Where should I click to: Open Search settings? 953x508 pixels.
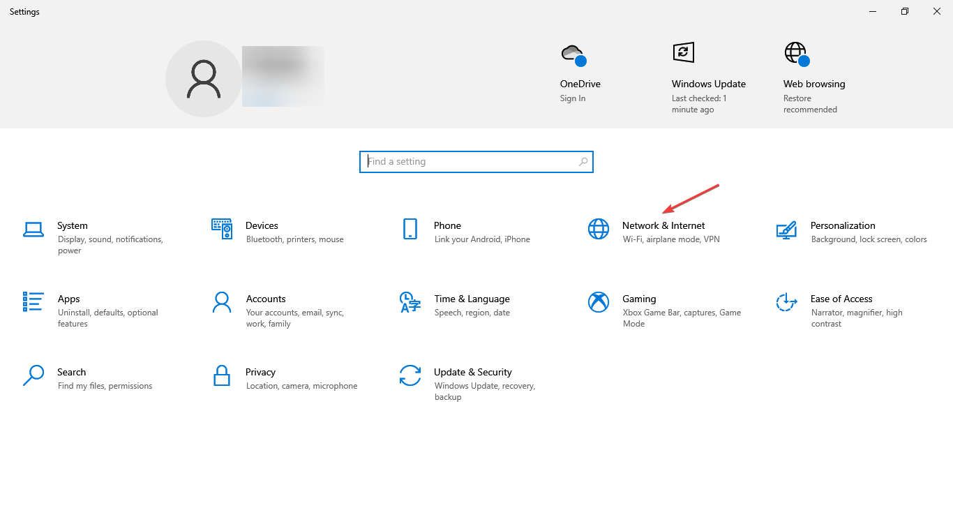[72, 372]
